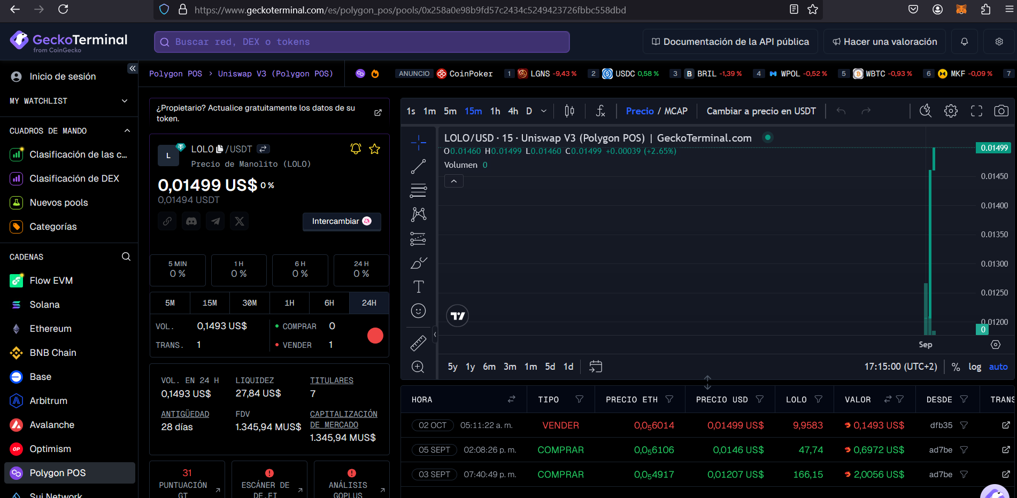
Task: Toggle auto scale on chart
Action: [x=998, y=367]
